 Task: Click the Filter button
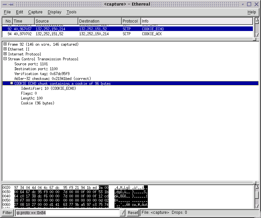tap(8, 213)
